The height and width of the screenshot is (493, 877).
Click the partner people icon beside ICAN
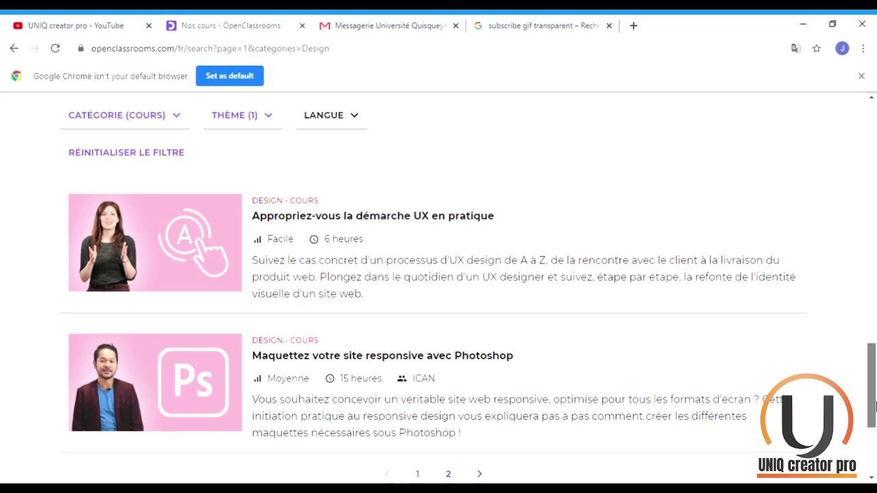402,379
